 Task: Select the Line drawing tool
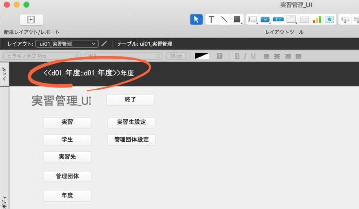(224, 19)
